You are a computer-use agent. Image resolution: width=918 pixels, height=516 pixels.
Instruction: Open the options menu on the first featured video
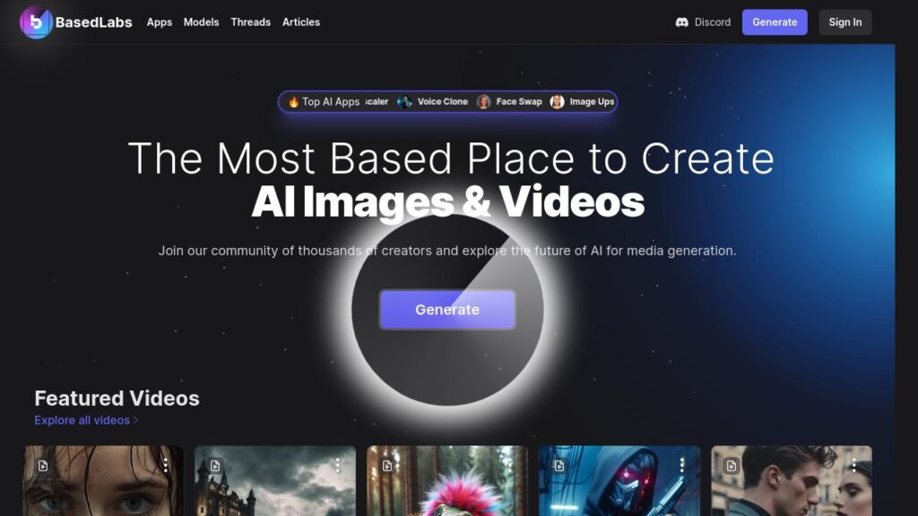coord(165,464)
